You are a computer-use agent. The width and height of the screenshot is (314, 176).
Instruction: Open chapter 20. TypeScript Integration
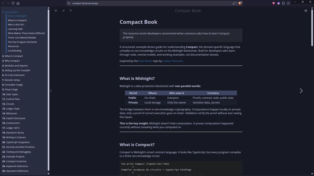coord(16,142)
